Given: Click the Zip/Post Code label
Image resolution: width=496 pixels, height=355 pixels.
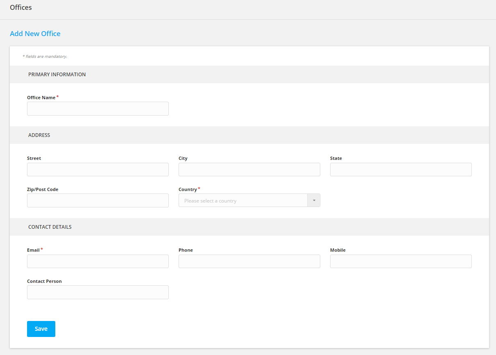Looking at the screenshot, I should point(43,189).
